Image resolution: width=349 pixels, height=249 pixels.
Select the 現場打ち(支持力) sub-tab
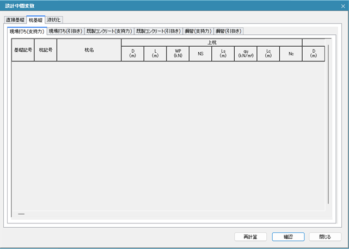click(x=27, y=31)
